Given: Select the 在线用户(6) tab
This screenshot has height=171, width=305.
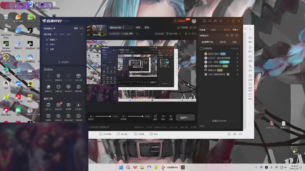Looking at the screenshot, I should pos(207,42).
